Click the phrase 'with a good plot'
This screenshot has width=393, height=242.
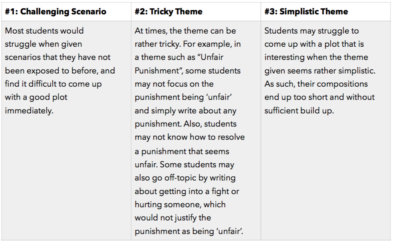coord(36,97)
